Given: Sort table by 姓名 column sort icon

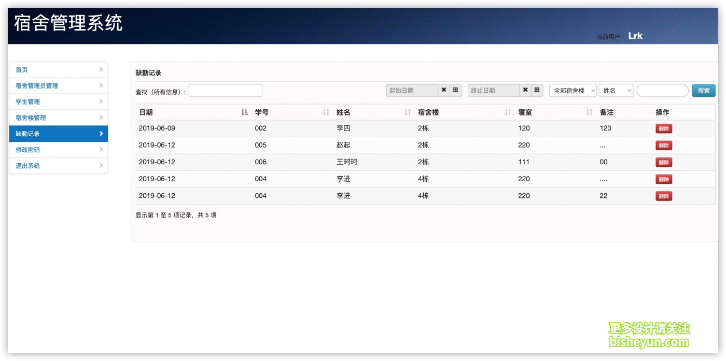Looking at the screenshot, I should 408,112.
